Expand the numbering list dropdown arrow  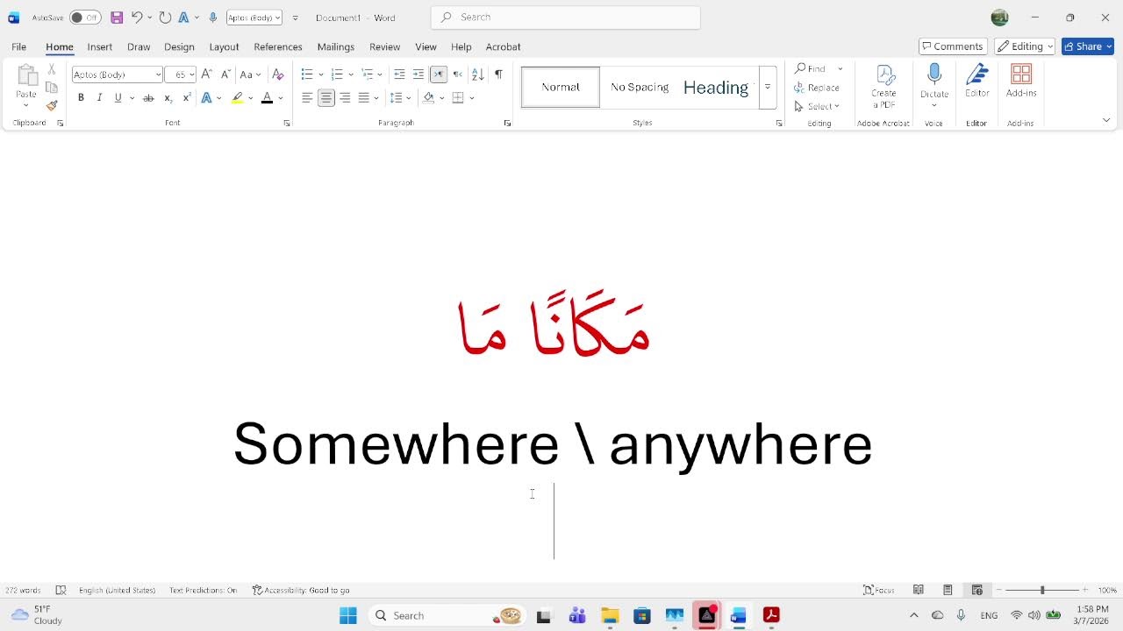click(351, 74)
